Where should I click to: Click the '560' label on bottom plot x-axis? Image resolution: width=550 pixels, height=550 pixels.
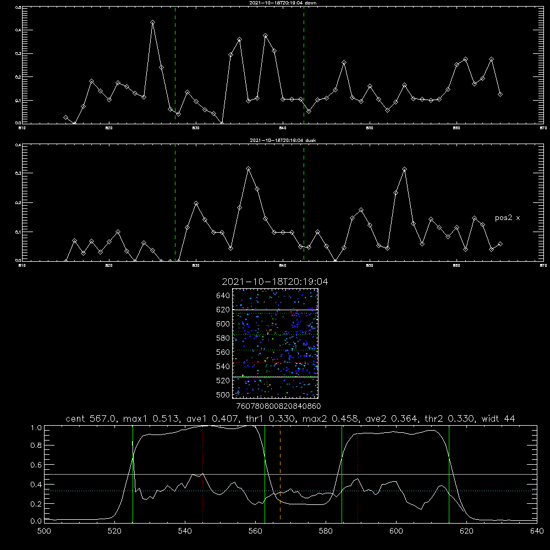click(255, 531)
